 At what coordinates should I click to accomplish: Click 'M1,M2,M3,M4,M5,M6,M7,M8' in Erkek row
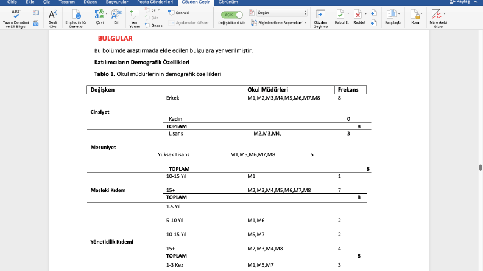tap(283, 98)
